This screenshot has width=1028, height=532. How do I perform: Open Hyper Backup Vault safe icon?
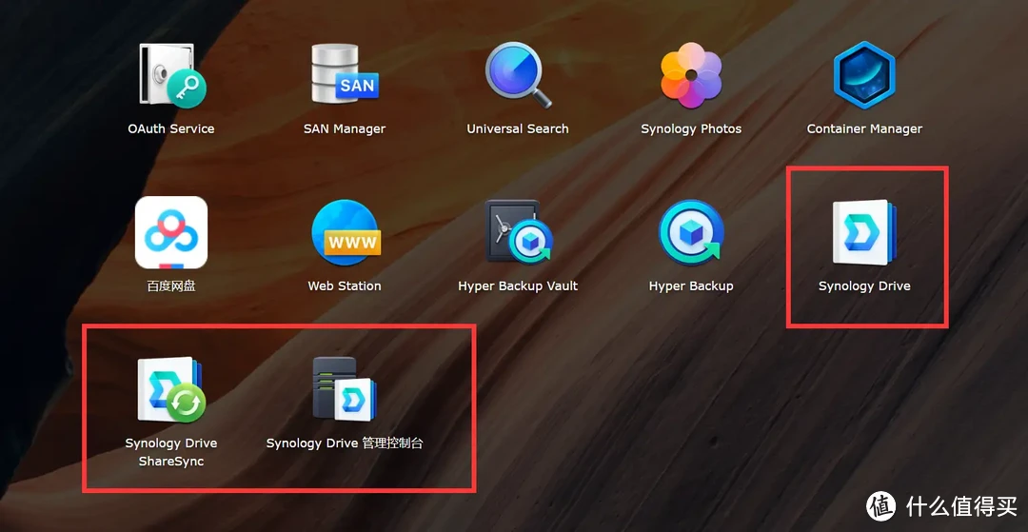[x=518, y=231]
